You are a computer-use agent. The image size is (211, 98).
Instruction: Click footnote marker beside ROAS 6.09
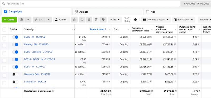click(x=198, y=66)
